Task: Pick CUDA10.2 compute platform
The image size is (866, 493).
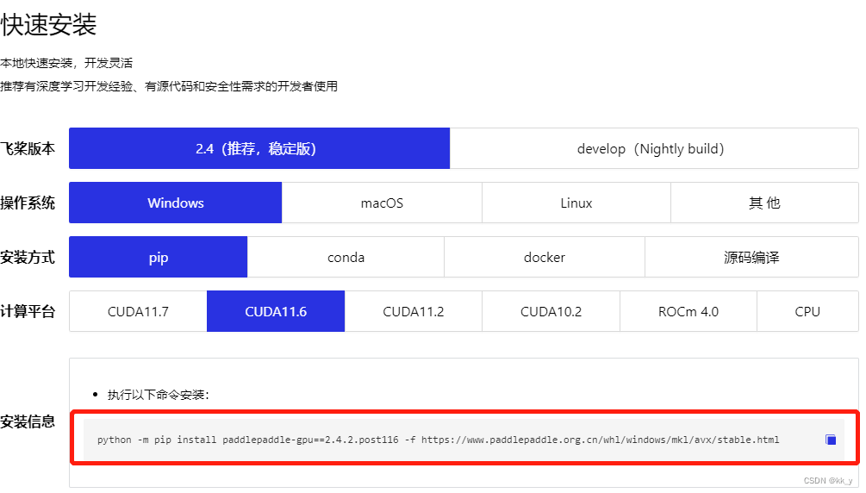Action: (551, 311)
